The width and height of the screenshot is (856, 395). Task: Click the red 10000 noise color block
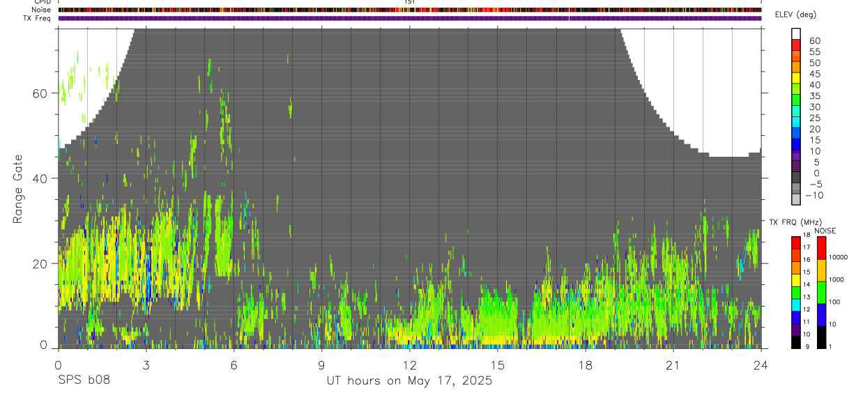(821, 248)
